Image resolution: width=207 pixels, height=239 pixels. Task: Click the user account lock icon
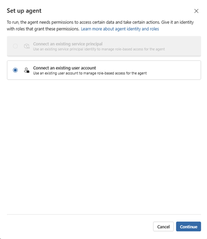click(26, 70)
